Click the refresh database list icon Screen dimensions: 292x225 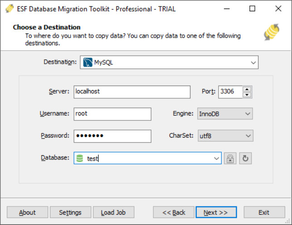245,158
